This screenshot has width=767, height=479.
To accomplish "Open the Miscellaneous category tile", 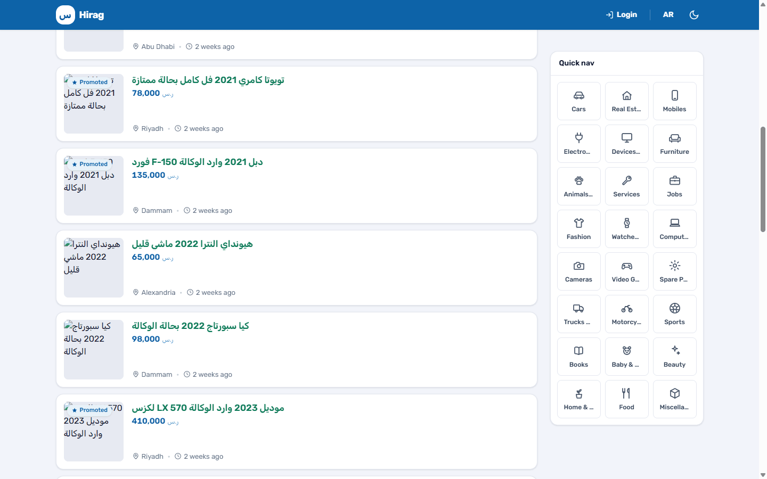I will pyautogui.click(x=674, y=399).
